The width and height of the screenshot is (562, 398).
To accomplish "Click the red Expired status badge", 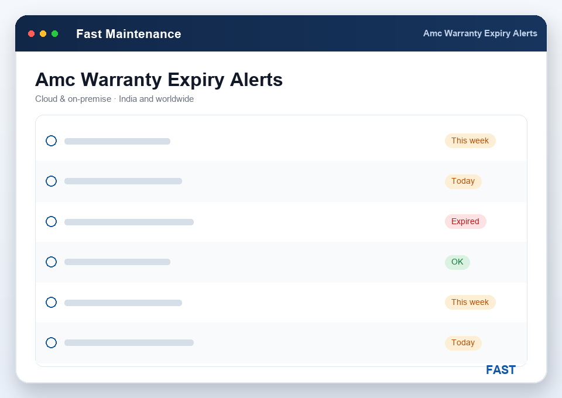I will point(465,221).
